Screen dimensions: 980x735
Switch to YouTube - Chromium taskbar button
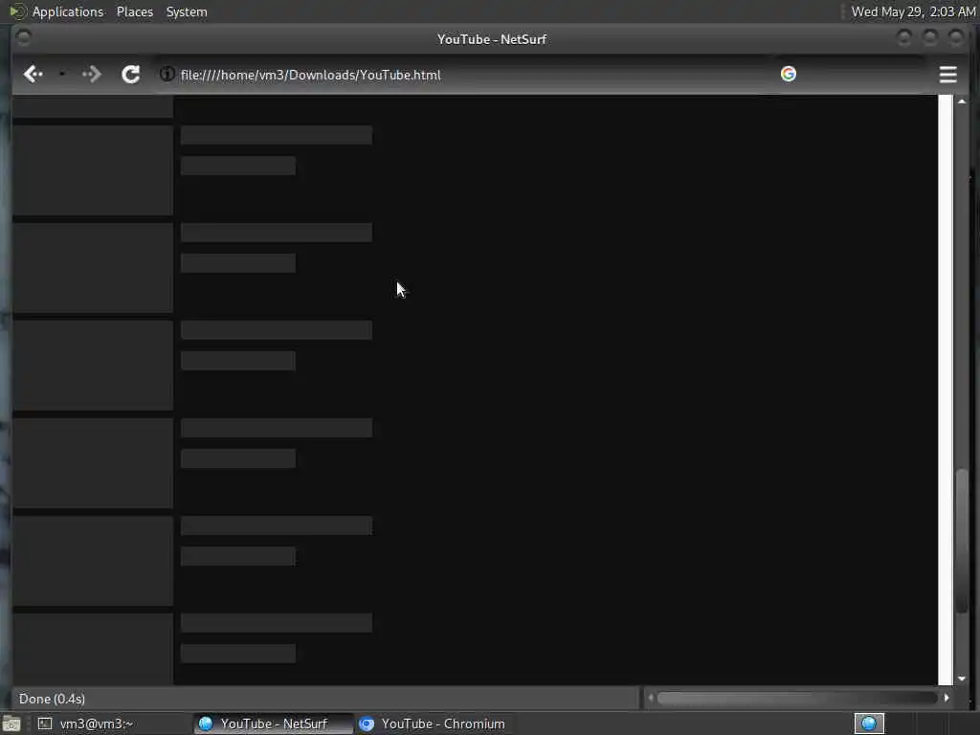(433, 724)
